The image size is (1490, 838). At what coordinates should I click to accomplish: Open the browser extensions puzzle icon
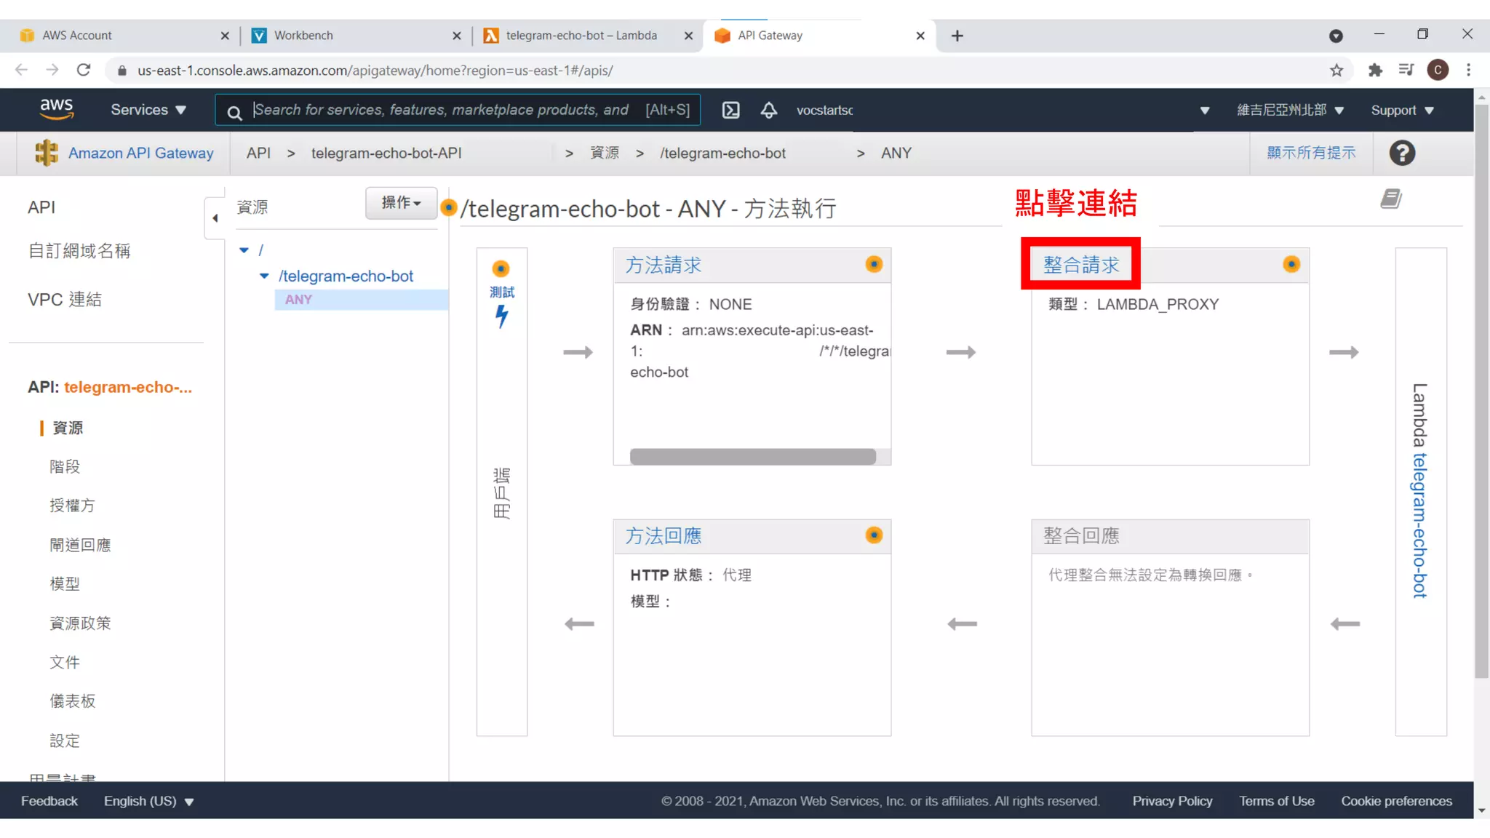pos(1374,71)
